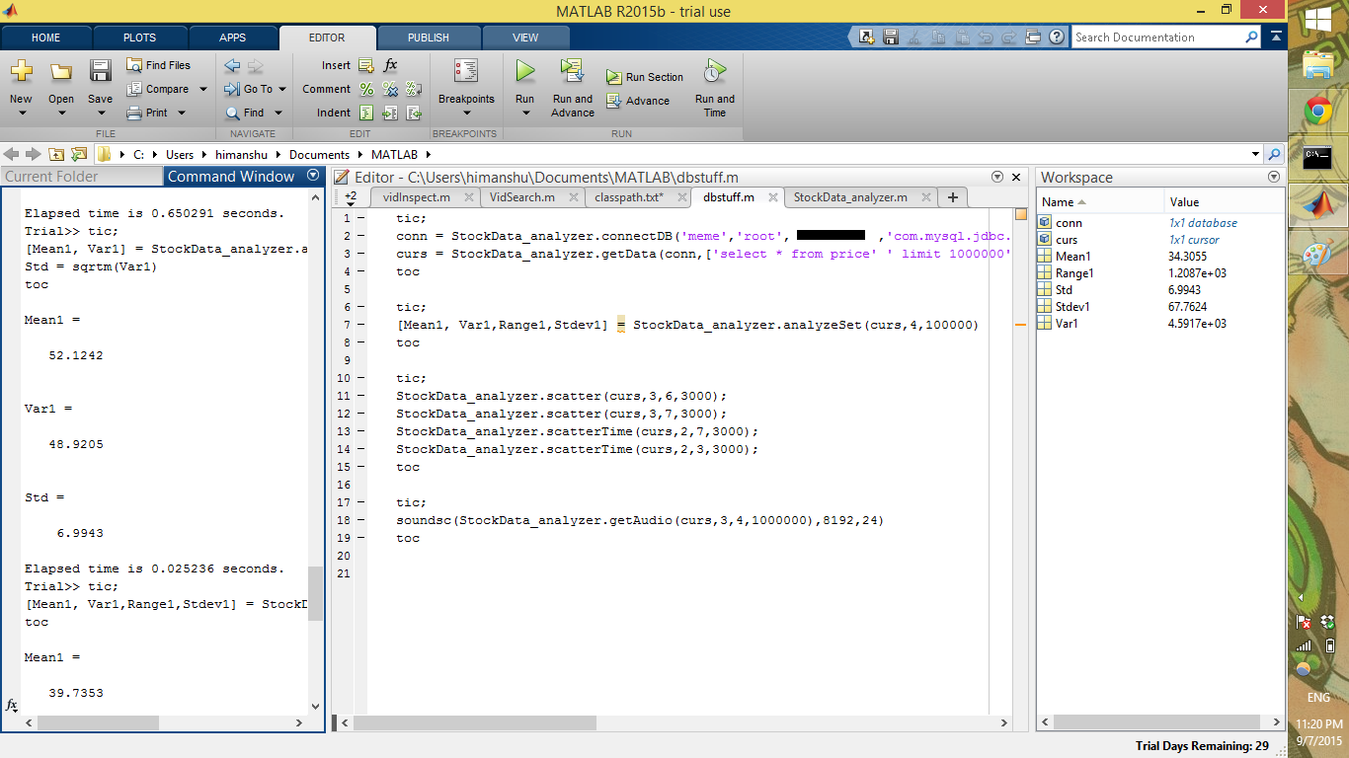The image size is (1349, 758).
Task: Click the Breakpoints icon
Action: [x=466, y=72]
